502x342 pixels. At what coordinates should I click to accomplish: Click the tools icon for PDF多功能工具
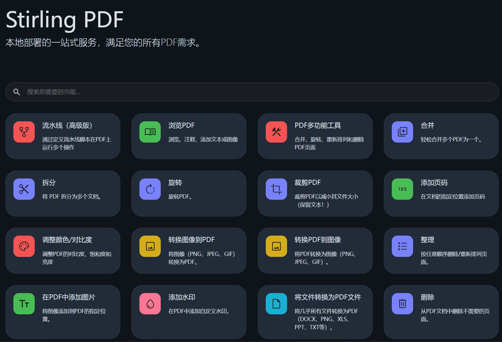click(x=276, y=132)
